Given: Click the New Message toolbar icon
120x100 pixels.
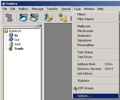Looking at the screenshot, I should [x=63, y=18].
